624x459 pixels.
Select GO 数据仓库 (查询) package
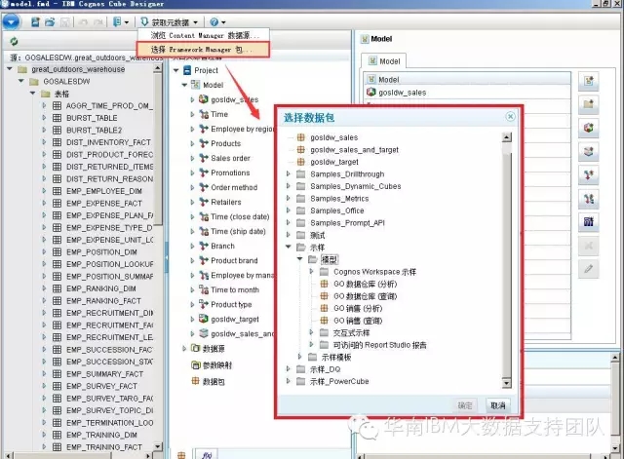click(x=365, y=296)
